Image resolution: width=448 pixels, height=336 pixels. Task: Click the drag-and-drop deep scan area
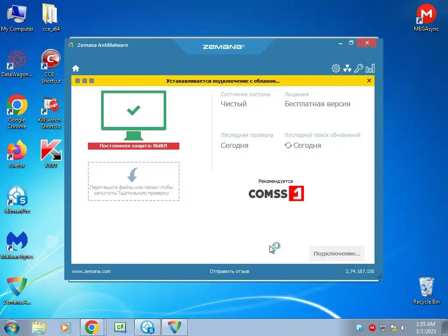coord(133,181)
